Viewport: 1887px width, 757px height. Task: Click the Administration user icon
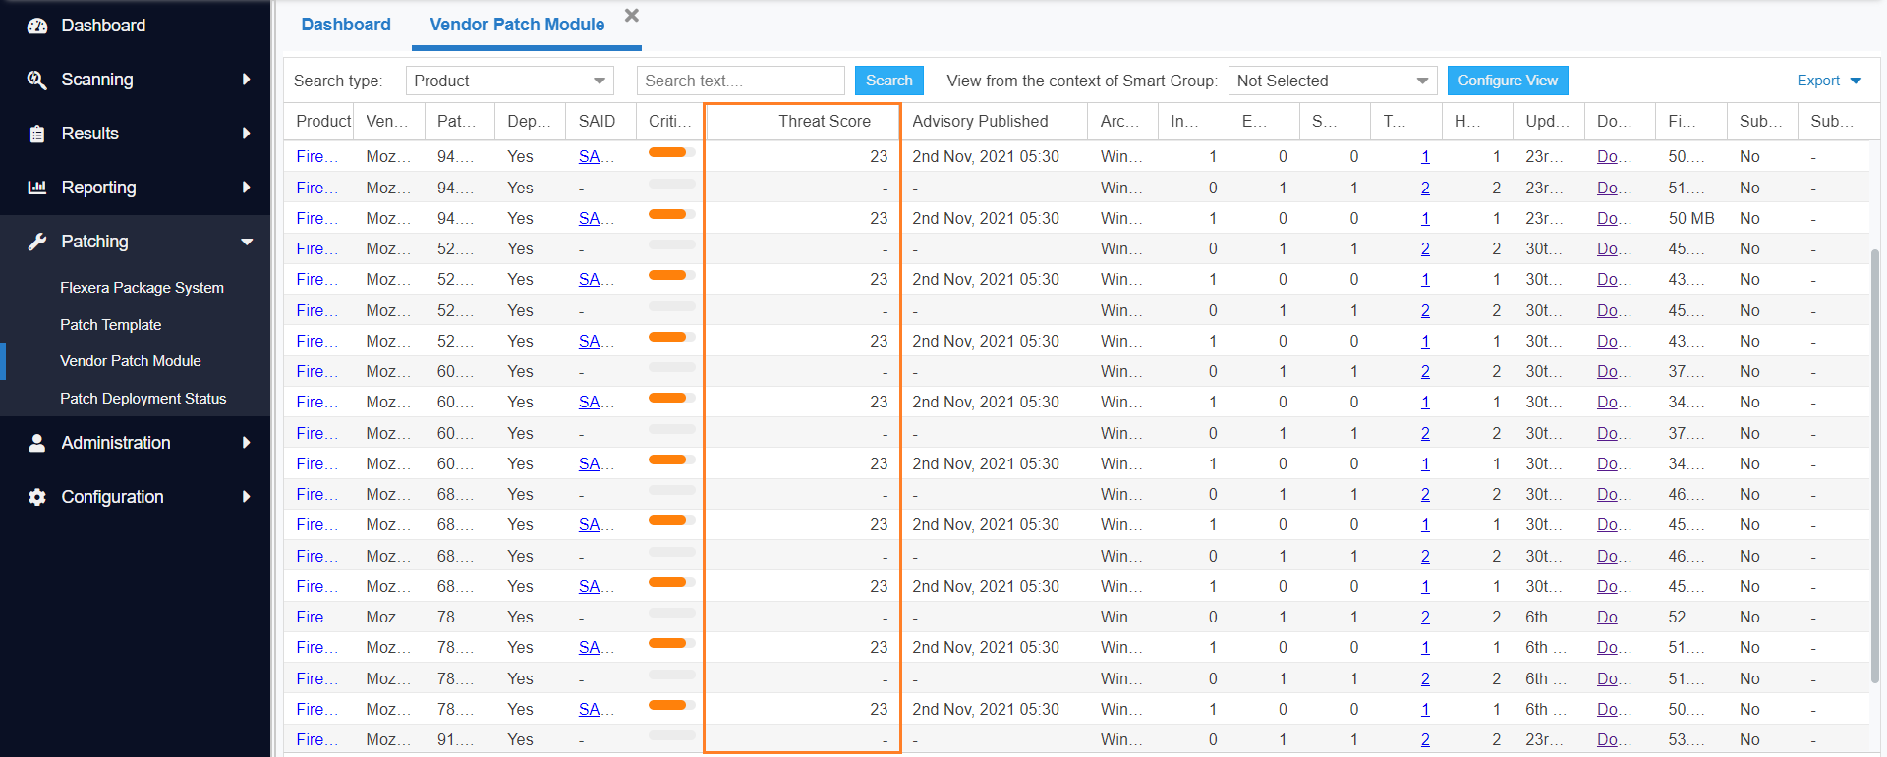pyautogui.click(x=37, y=443)
